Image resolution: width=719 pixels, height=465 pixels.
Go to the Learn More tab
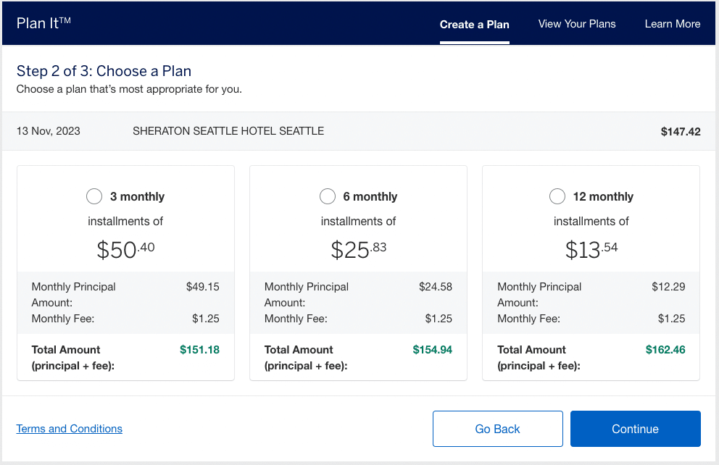click(673, 24)
